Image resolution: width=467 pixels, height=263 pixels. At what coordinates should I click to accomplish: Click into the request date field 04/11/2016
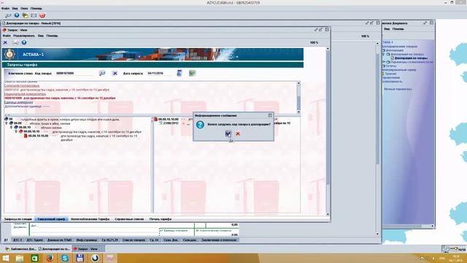[159, 73]
